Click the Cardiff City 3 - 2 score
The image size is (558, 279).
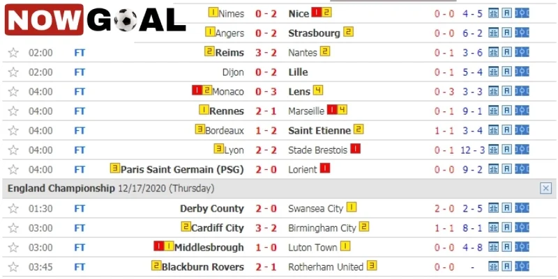click(266, 228)
